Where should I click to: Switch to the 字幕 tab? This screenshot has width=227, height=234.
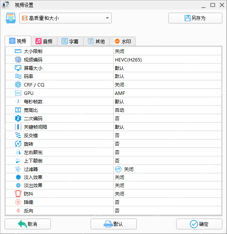[70, 41]
